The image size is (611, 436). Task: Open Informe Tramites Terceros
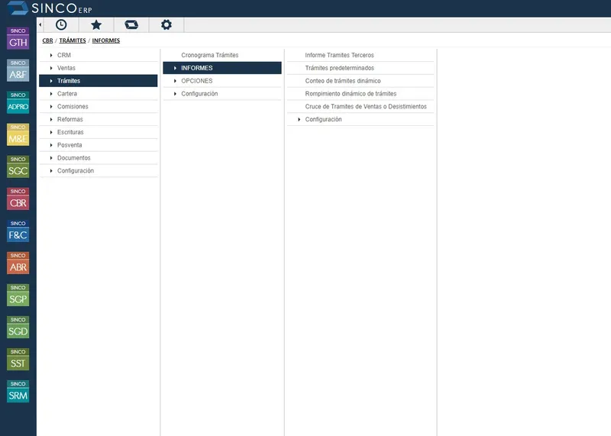[x=360, y=55]
